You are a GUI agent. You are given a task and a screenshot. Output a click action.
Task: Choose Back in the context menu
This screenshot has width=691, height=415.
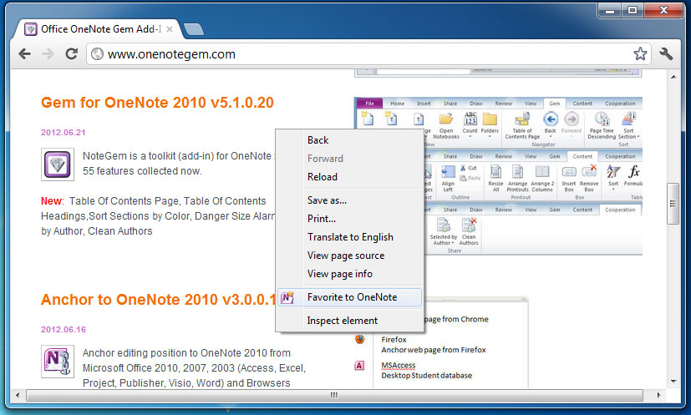pyautogui.click(x=349, y=140)
